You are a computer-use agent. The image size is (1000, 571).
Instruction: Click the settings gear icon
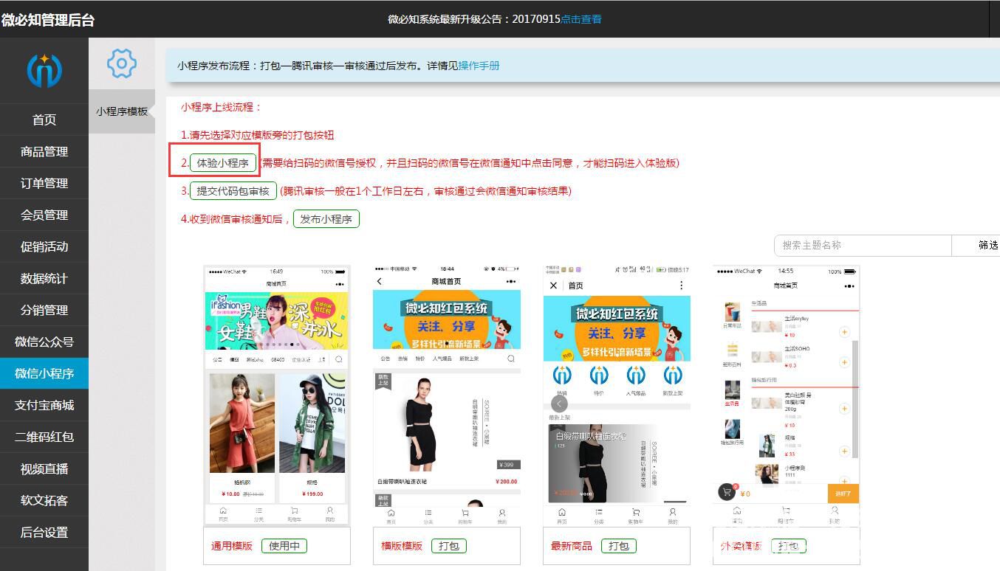pyautogui.click(x=122, y=63)
